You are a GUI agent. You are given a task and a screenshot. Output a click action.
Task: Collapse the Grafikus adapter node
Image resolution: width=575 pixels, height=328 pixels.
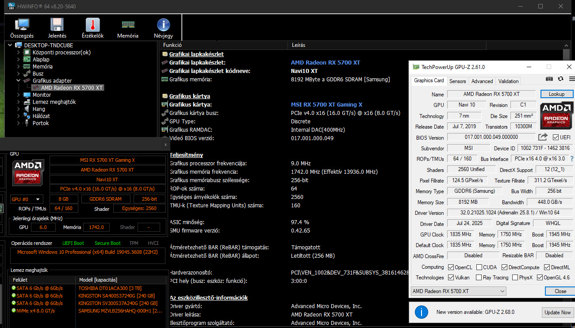pyautogui.click(x=19, y=80)
